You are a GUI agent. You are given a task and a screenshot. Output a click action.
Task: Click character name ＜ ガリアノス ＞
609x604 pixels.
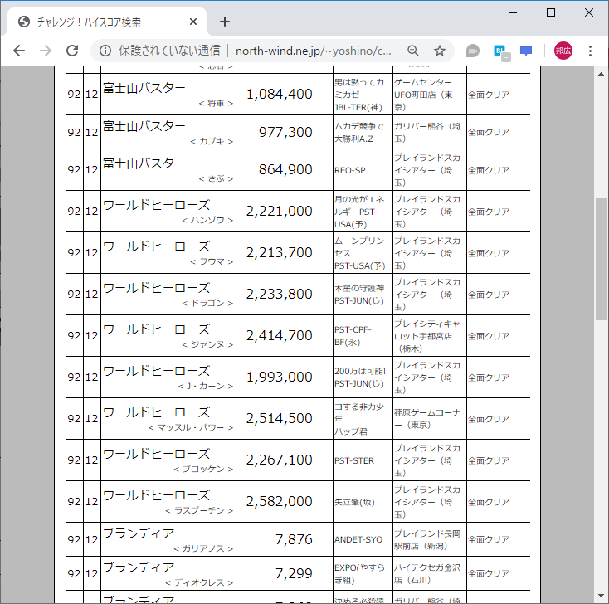tap(203, 549)
